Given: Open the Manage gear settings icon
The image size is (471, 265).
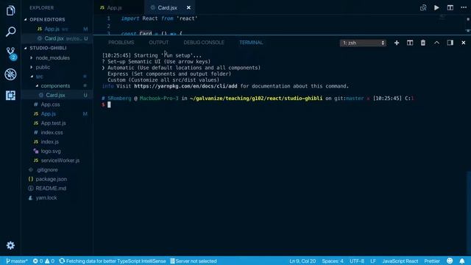Looking at the screenshot, I should [10, 245].
